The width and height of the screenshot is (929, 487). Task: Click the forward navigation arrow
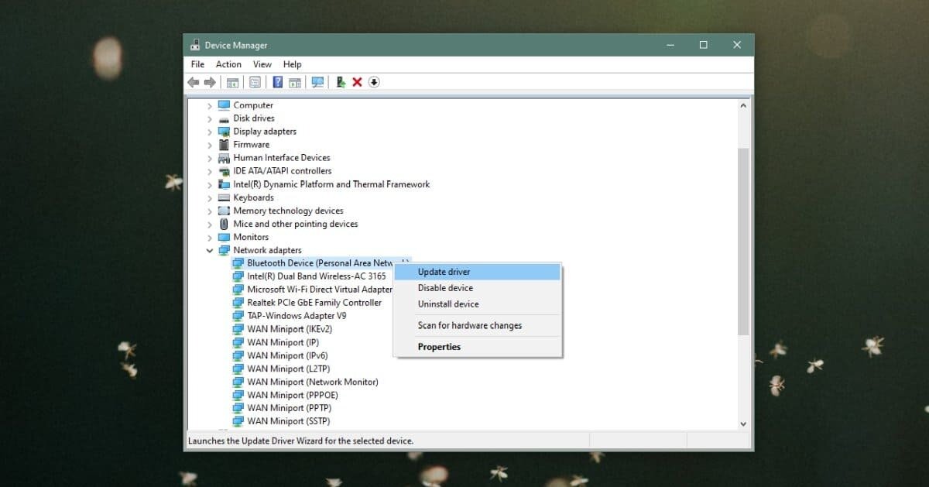(x=210, y=82)
